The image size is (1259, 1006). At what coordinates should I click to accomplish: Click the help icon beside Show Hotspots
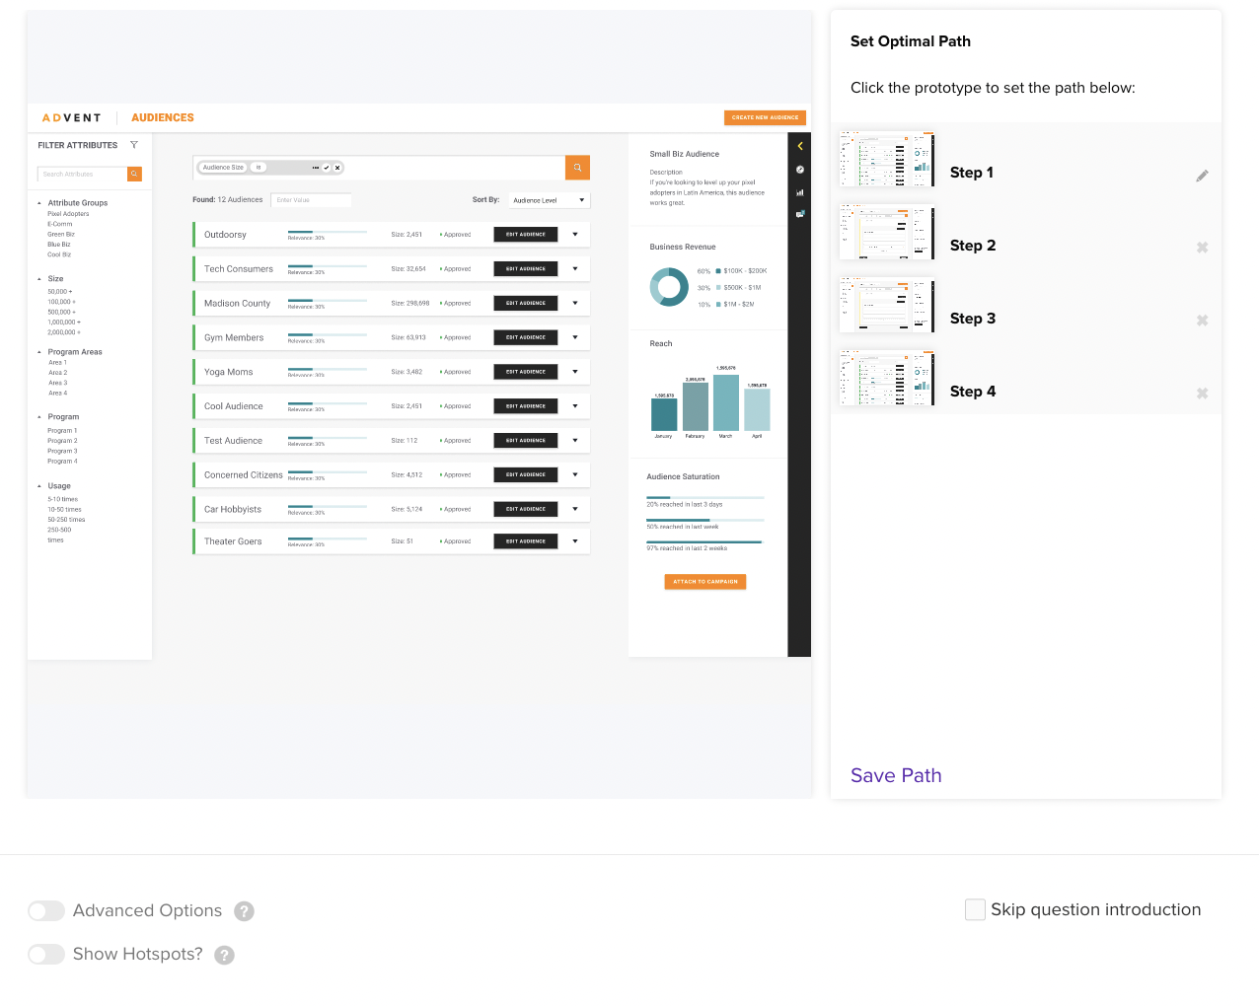[x=225, y=955]
